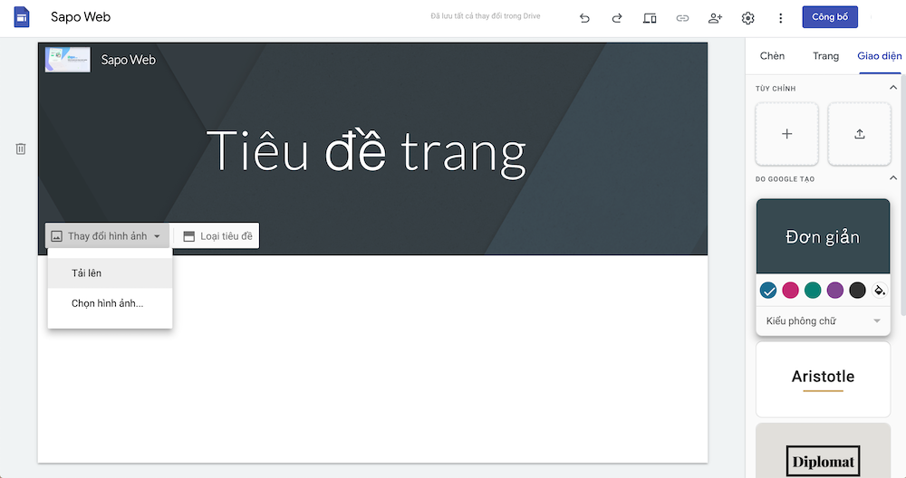This screenshot has width=906, height=478.
Task: Open Thay đổi hình ảnh dropdown
Action: tap(108, 236)
